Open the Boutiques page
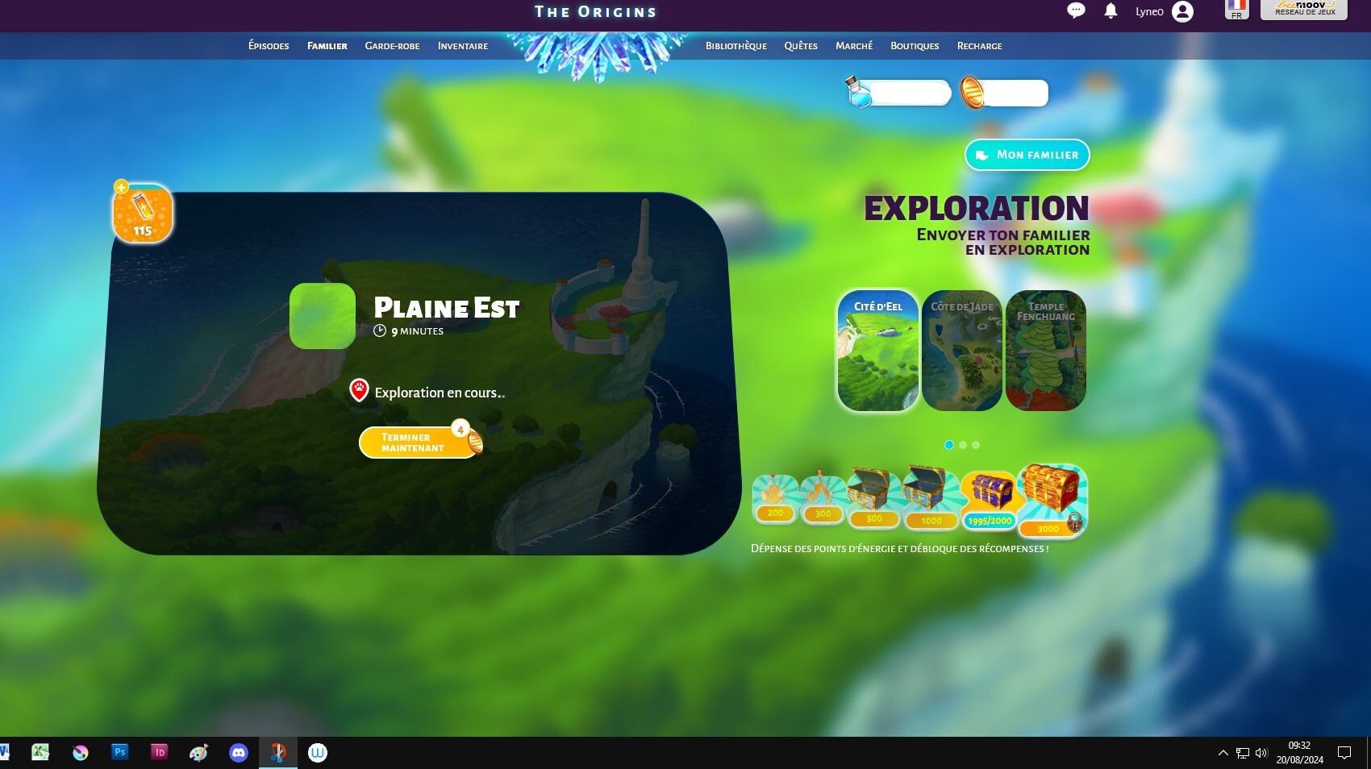Image resolution: width=1371 pixels, height=769 pixels. [x=915, y=46]
